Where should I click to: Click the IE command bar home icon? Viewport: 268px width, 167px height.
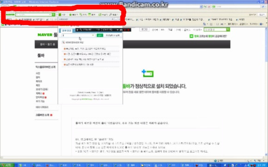[205, 25]
